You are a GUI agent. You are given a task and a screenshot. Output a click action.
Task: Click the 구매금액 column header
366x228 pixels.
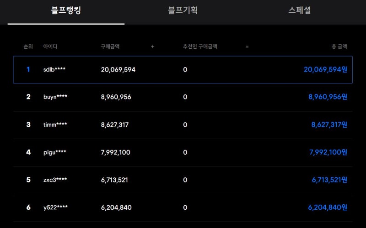click(110, 47)
